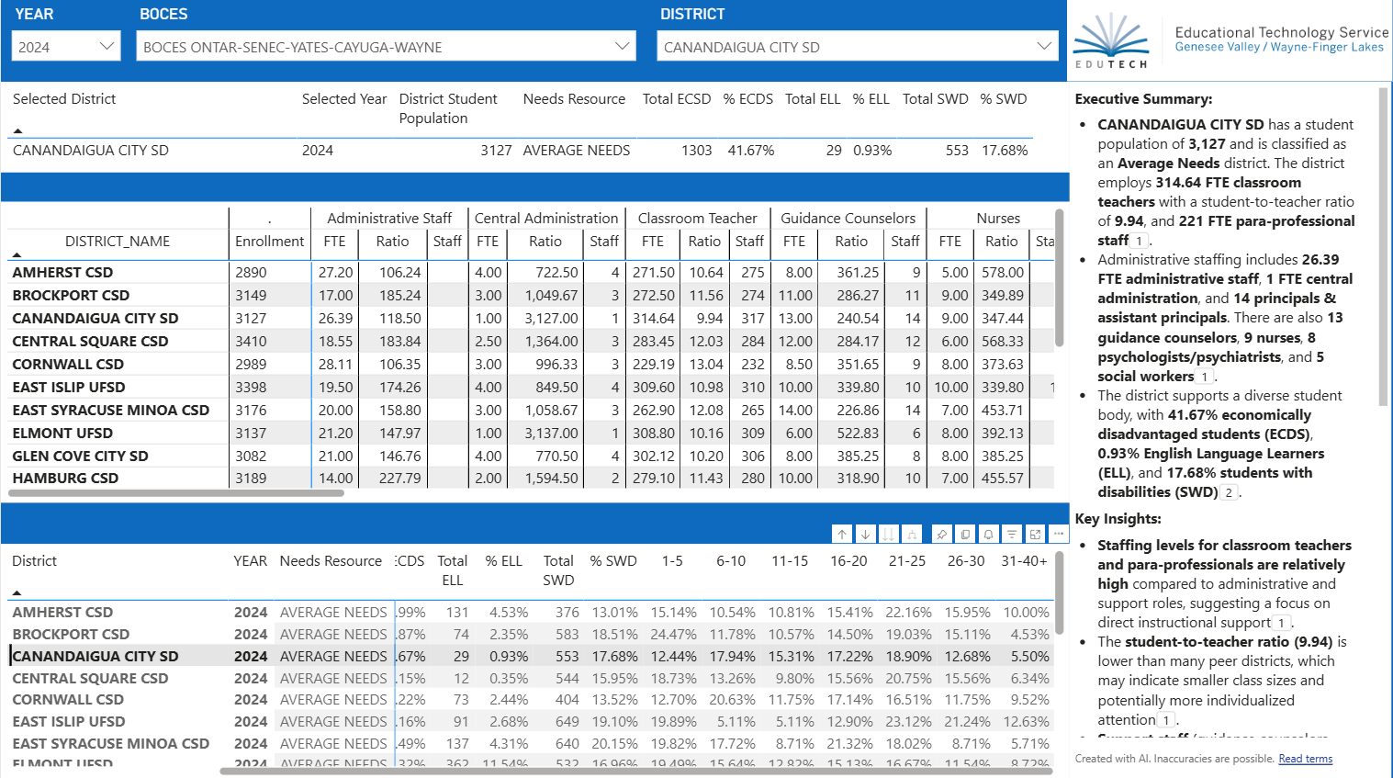
Task: Sort by the Enrollment column header
Action: [x=269, y=242]
